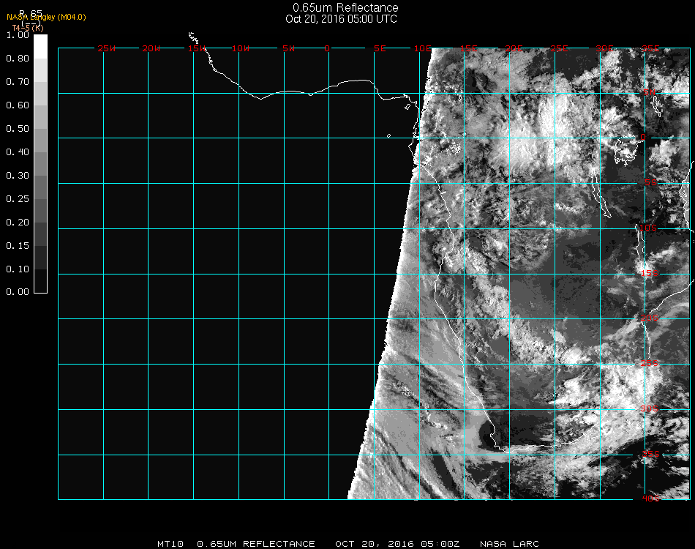Click the 0.65UM REFLECTANCE footer caption
695x549 pixels.
(256, 544)
